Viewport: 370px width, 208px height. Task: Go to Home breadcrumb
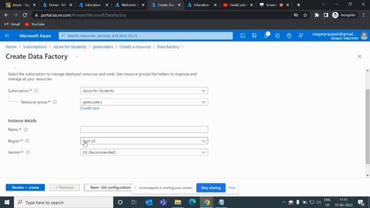tap(11, 47)
